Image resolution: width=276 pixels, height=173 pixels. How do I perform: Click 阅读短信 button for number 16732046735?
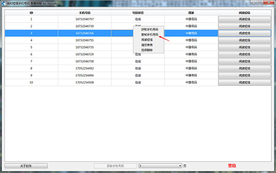(x=245, y=47)
